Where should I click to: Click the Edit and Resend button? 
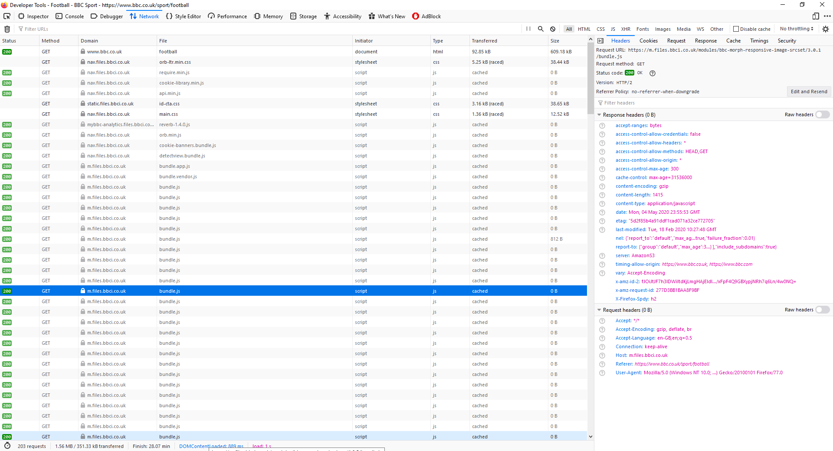click(809, 92)
